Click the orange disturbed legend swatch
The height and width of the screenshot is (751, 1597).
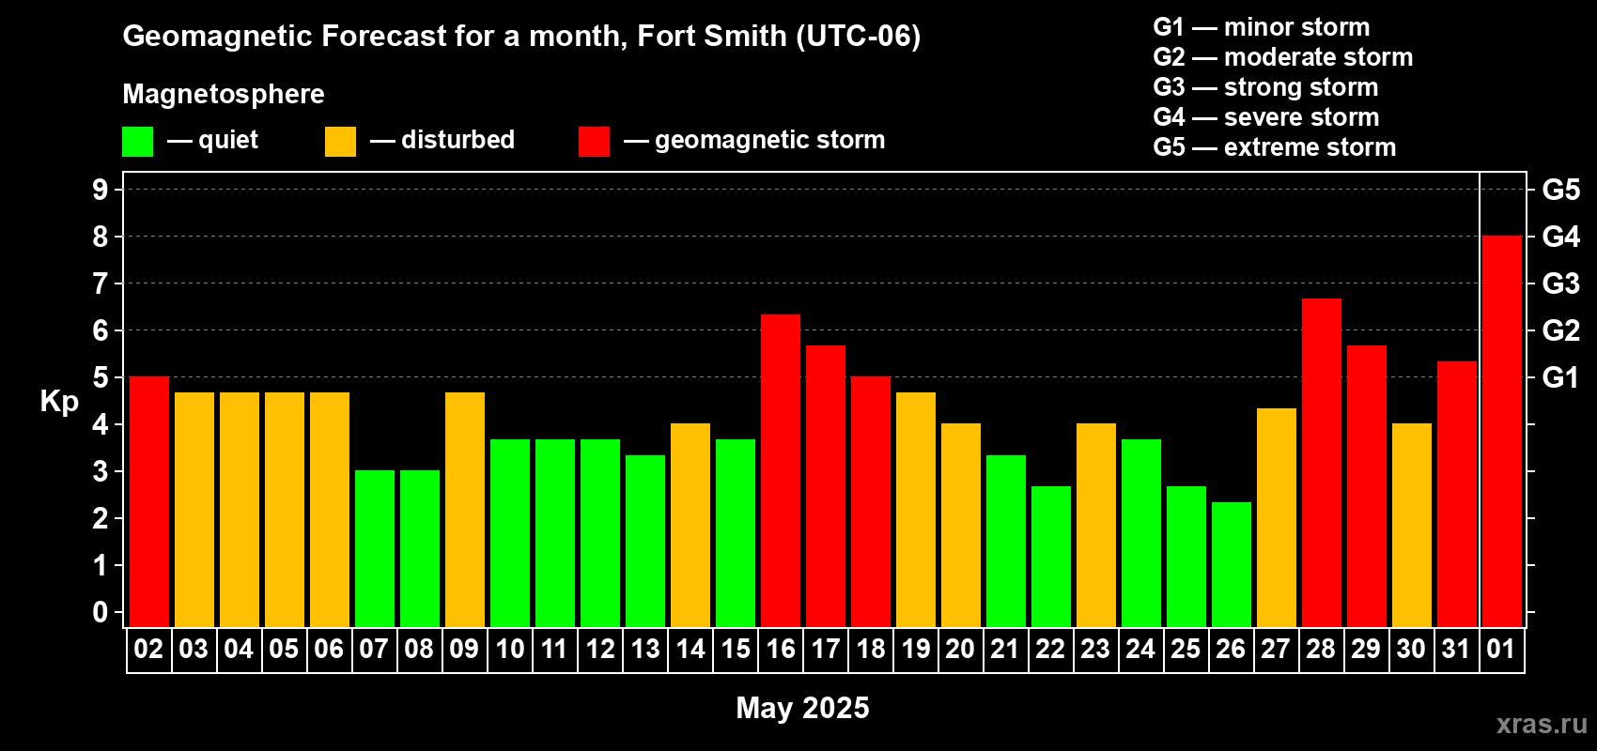[340, 142]
